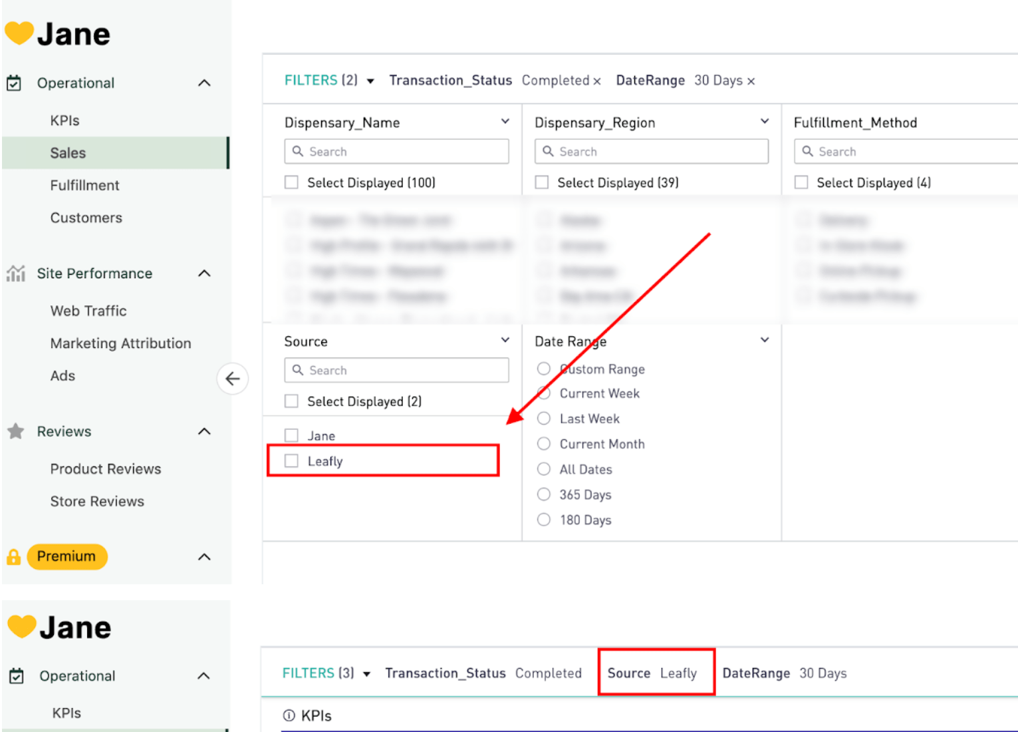This screenshot has width=1018, height=732.
Task: Collapse the Dispensary_Region filter chevron
Action: coord(765,121)
